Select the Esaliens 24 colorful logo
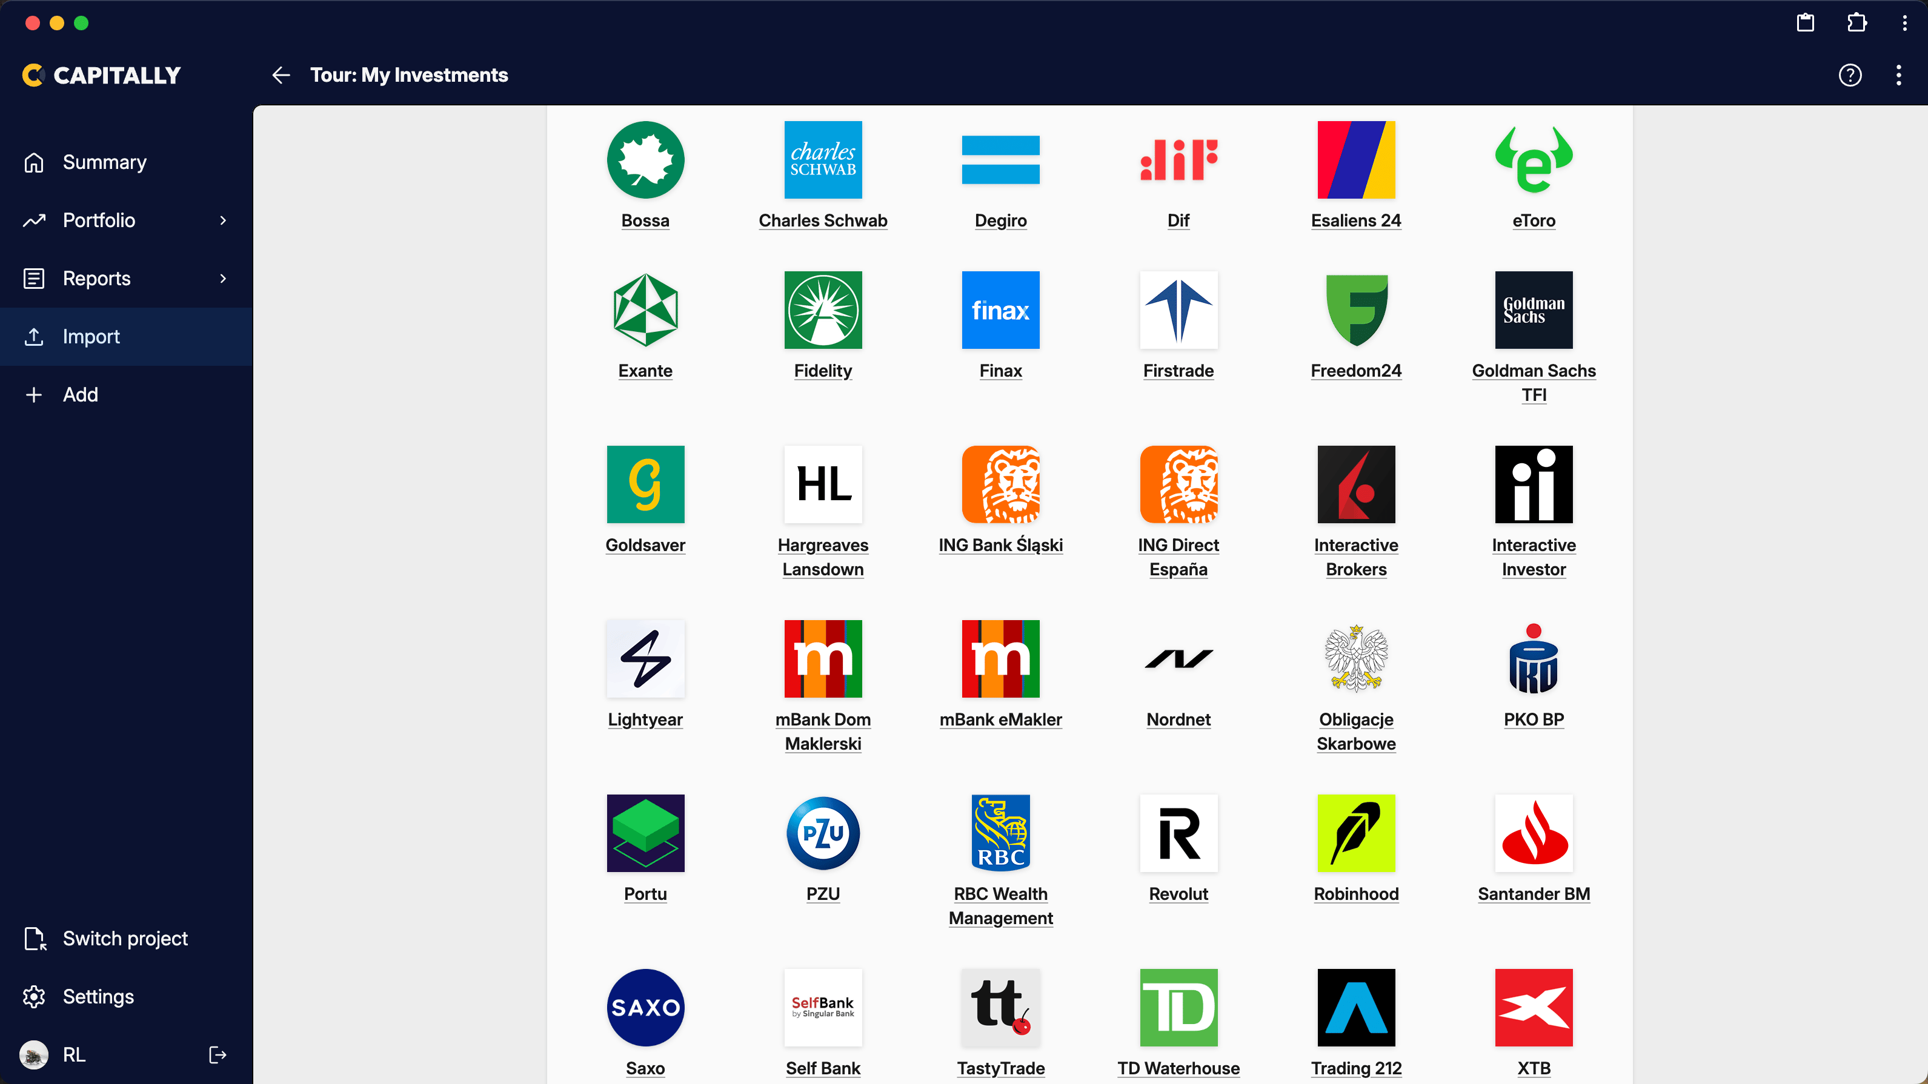The height and width of the screenshot is (1084, 1928). (1355, 160)
